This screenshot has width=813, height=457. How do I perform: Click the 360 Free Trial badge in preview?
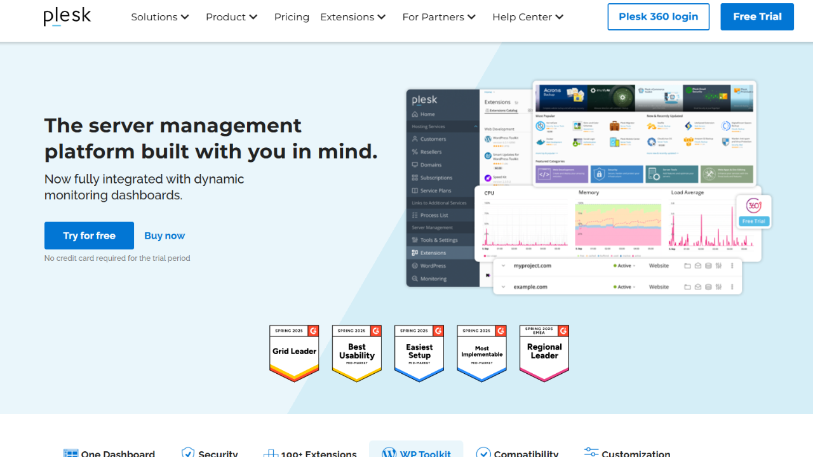pyautogui.click(x=754, y=211)
